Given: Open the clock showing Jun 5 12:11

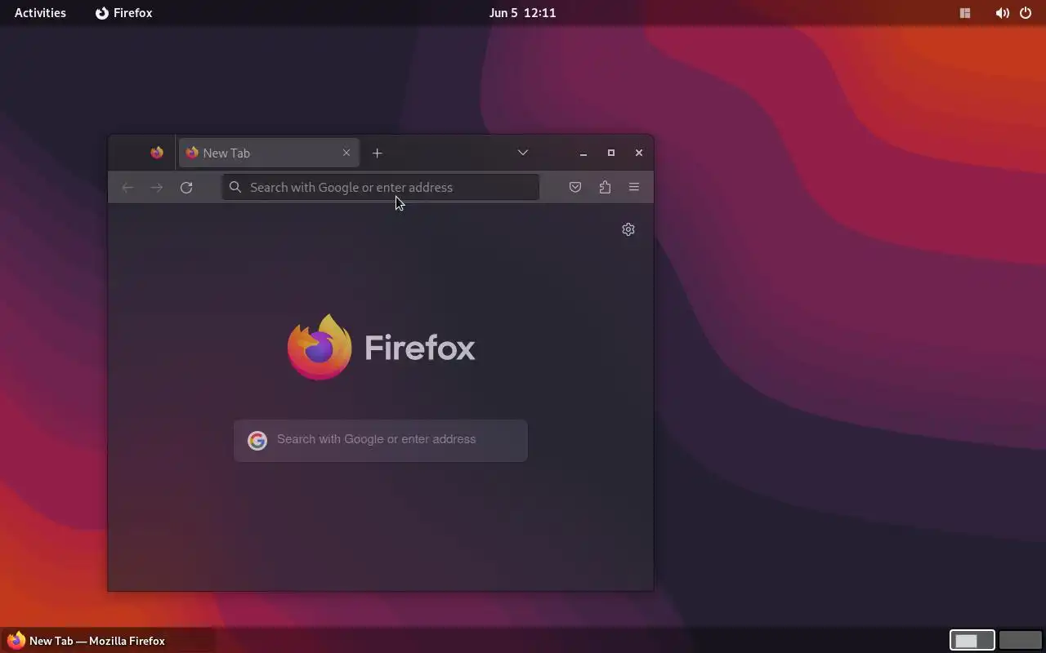Looking at the screenshot, I should click(x=523, y=13).
